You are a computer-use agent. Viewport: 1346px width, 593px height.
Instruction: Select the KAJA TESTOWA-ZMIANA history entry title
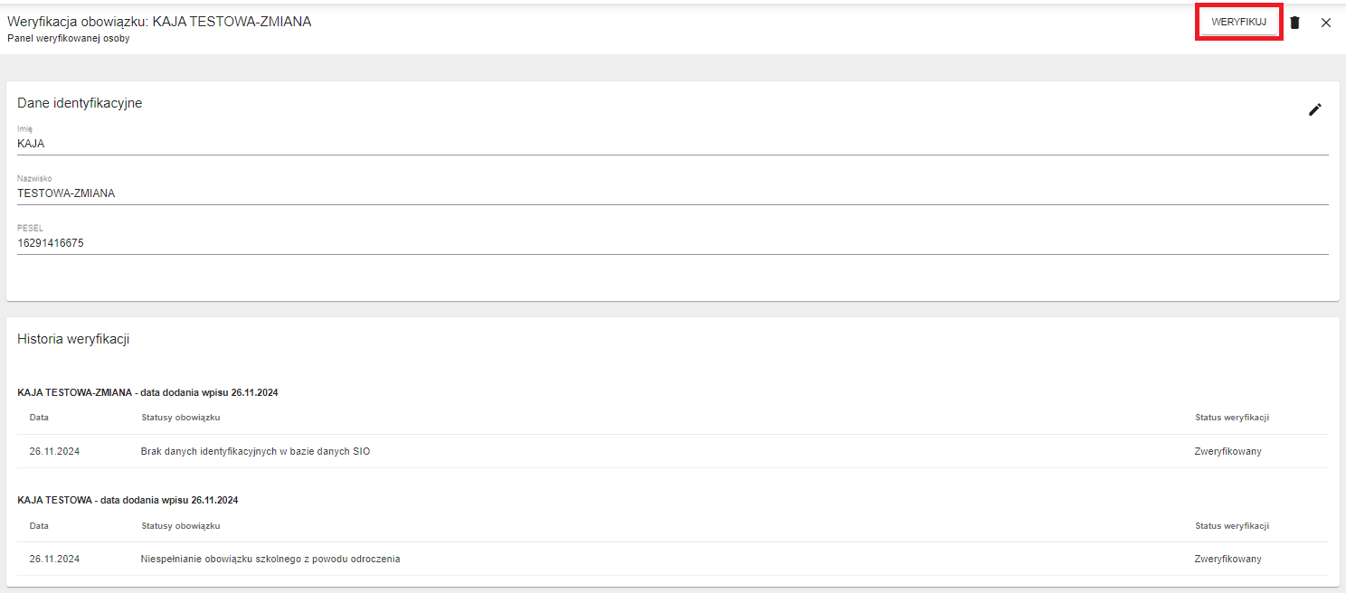147,392
